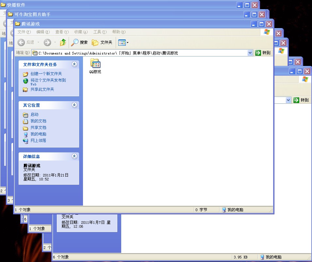Open the 编辑(E) menu
The width and height of the screenshot is (312, 262).
click(x=43, y=32)
